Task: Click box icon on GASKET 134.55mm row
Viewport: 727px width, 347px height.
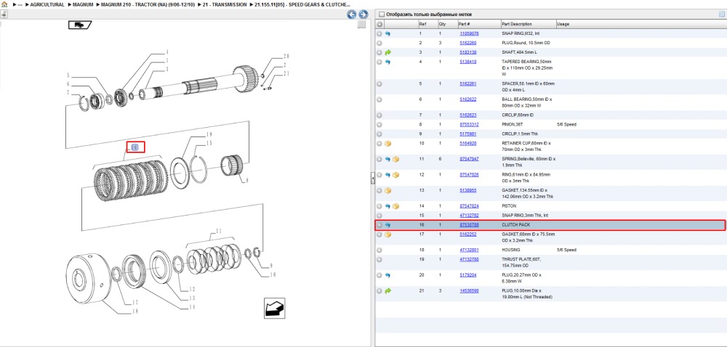Action: (x=387, y=191)
